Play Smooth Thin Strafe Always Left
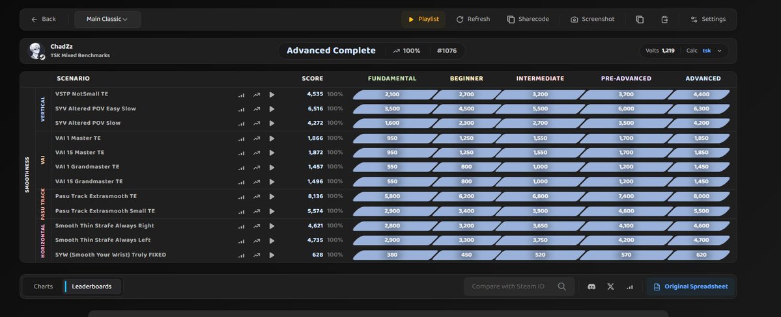Viewport: 781px width, 317px height. (x=272, y=240)
